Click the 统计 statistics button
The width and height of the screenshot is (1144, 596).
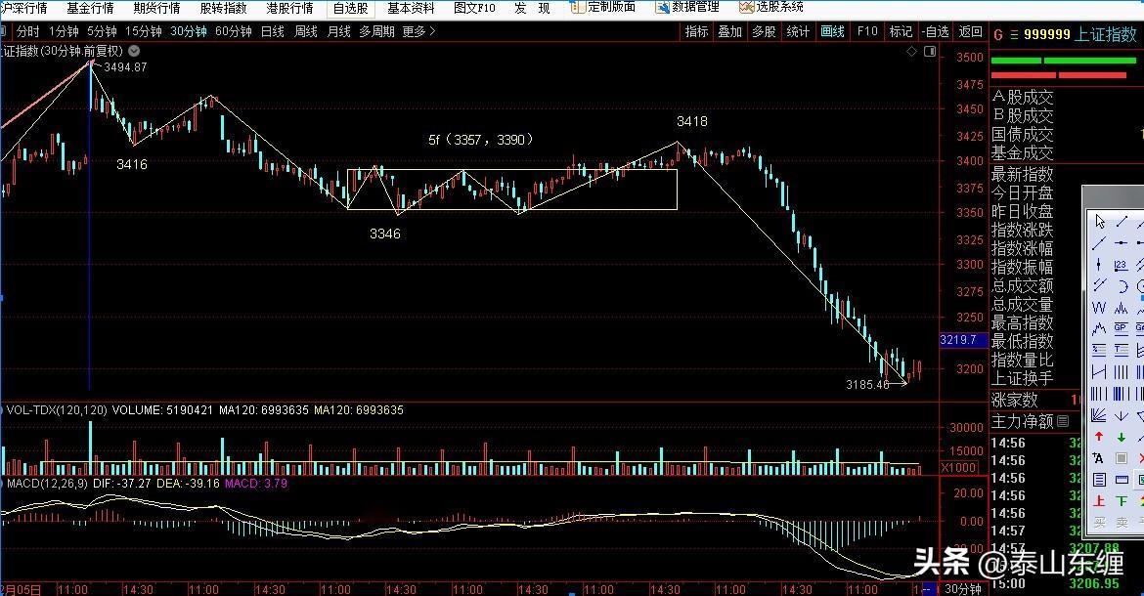pos(798,31)
